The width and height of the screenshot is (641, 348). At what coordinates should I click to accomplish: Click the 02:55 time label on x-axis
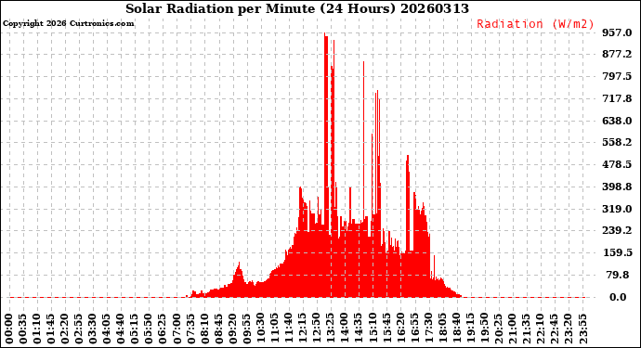click(79, 329)
